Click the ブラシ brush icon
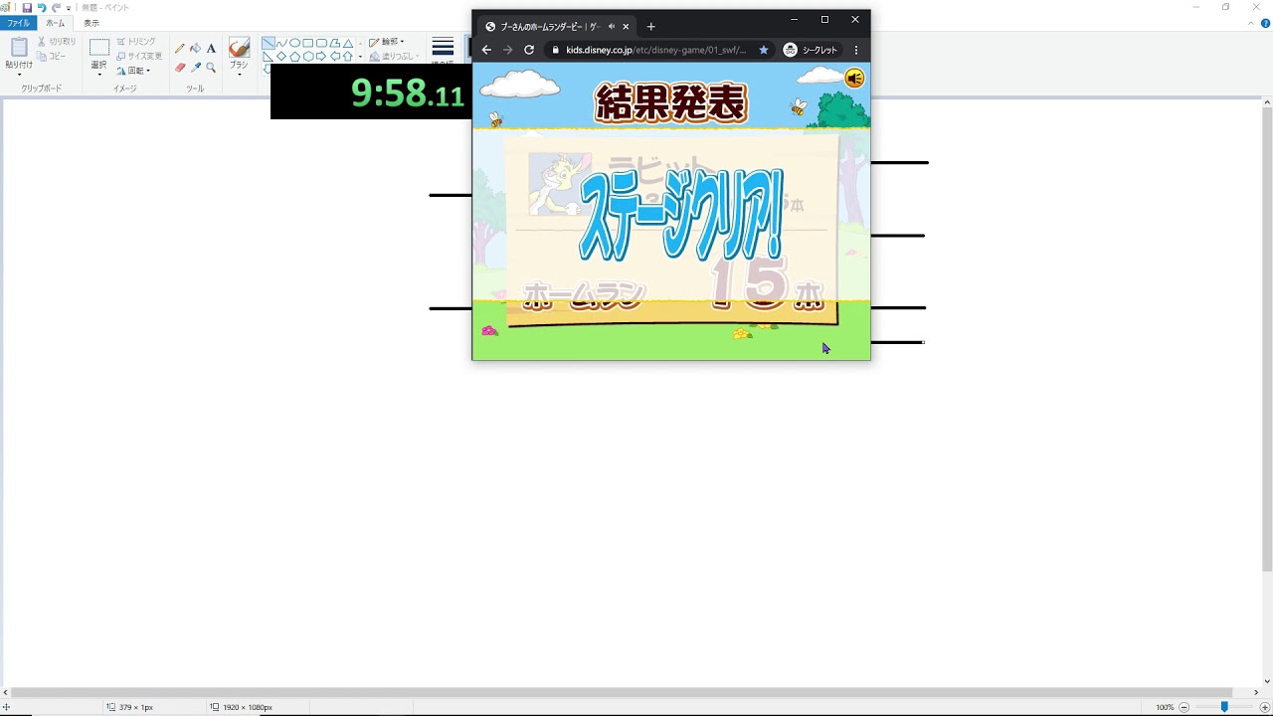Viewport: 1273px width, 716px height. click(x=239, y=48)
